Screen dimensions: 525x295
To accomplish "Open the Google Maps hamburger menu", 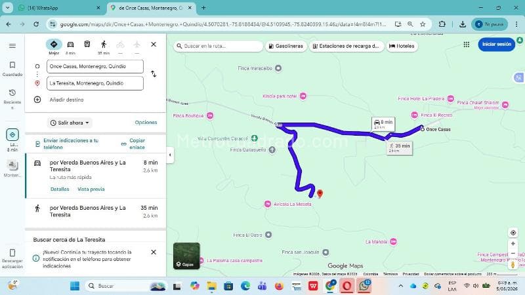I will (12, 46).
